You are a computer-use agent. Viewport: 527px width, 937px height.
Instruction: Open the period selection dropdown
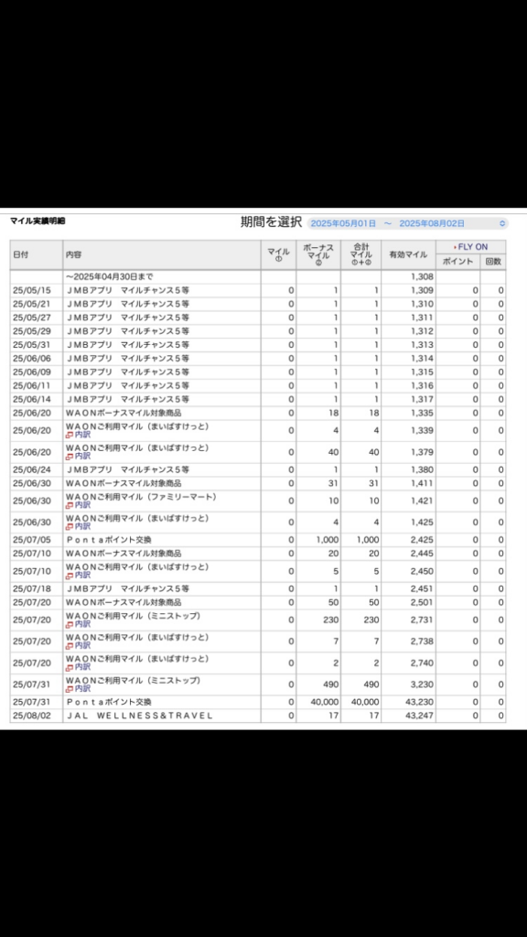point(408,223)
